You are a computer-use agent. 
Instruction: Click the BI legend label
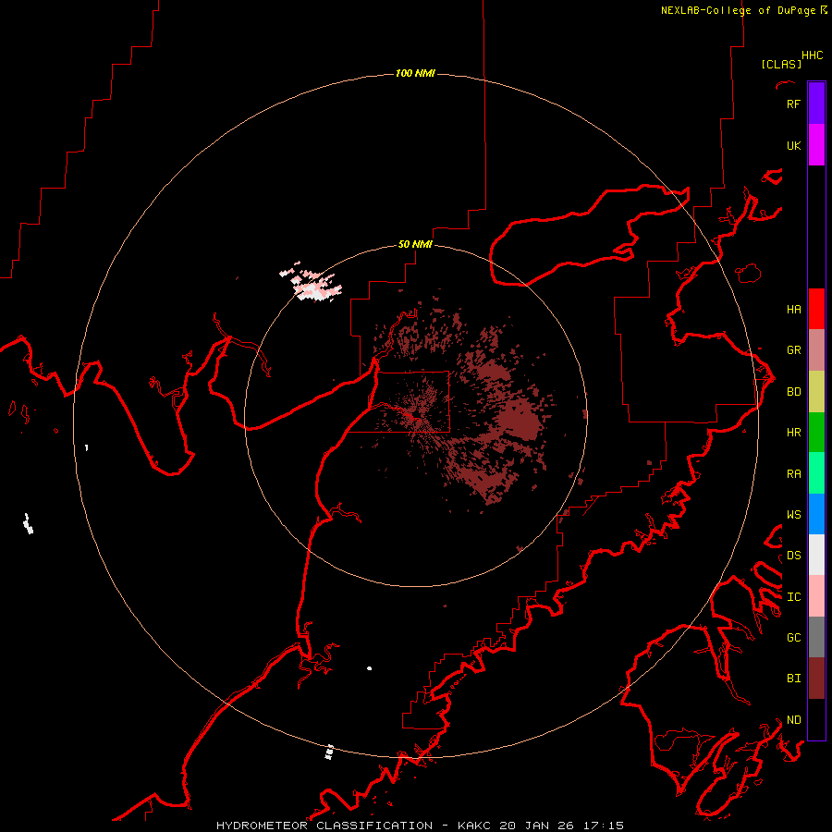(x=793, y=679)
